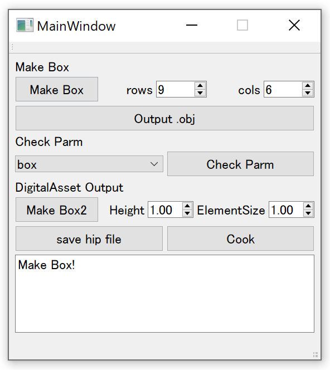Click inside the log output text area
Screen dimensions: 330x370
pos(164,294)
